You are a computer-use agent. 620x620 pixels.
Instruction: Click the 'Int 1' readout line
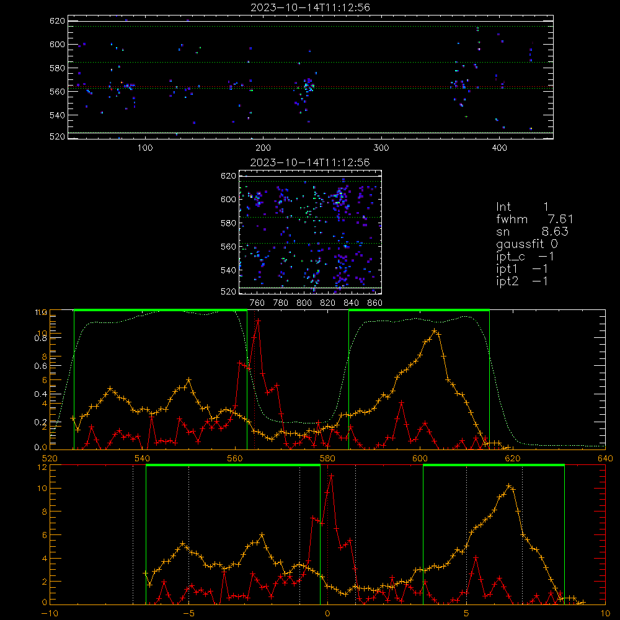pos(522,206)
